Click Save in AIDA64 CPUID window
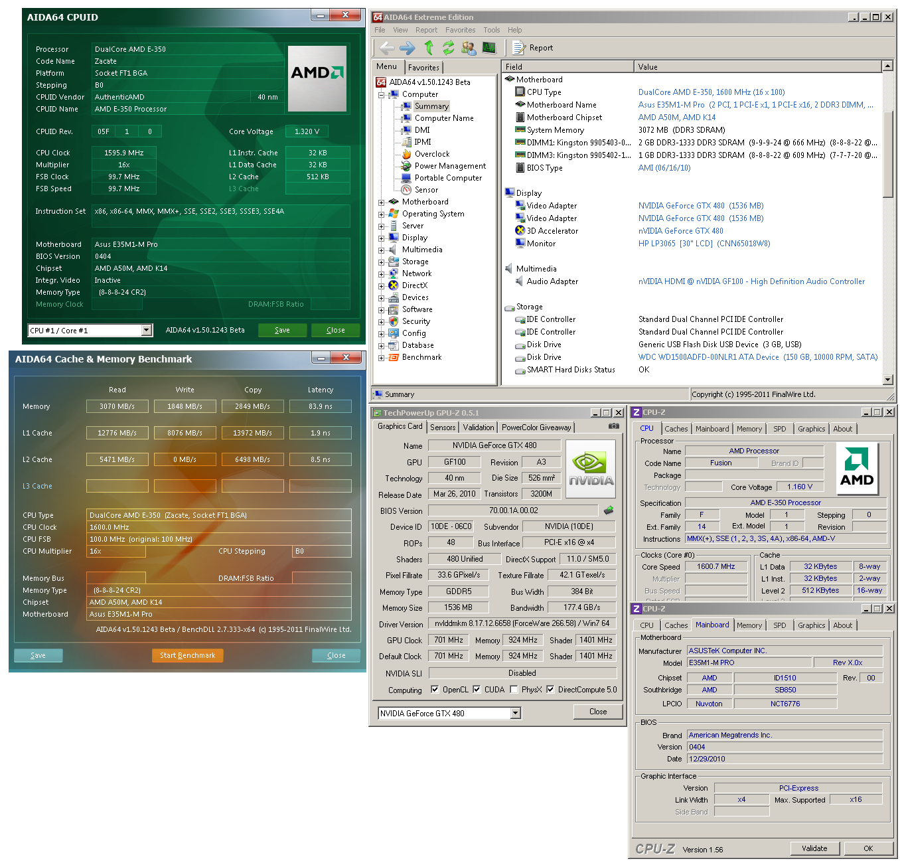Screen dimensions: 900x861 pos(282,330)
